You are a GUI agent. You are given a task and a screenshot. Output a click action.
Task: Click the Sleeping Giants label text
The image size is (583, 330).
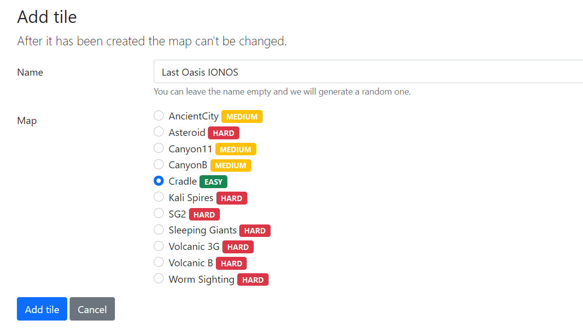tap(202, 230)
